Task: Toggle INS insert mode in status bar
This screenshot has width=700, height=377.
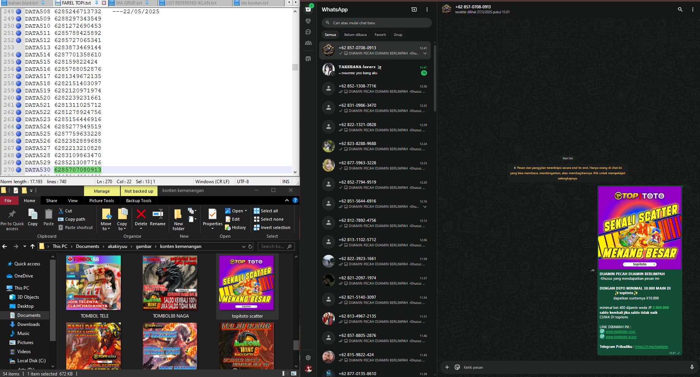Action: 286,181
